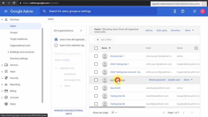
Task: Open Groups in the sidebar
Action: pos(14,32)
